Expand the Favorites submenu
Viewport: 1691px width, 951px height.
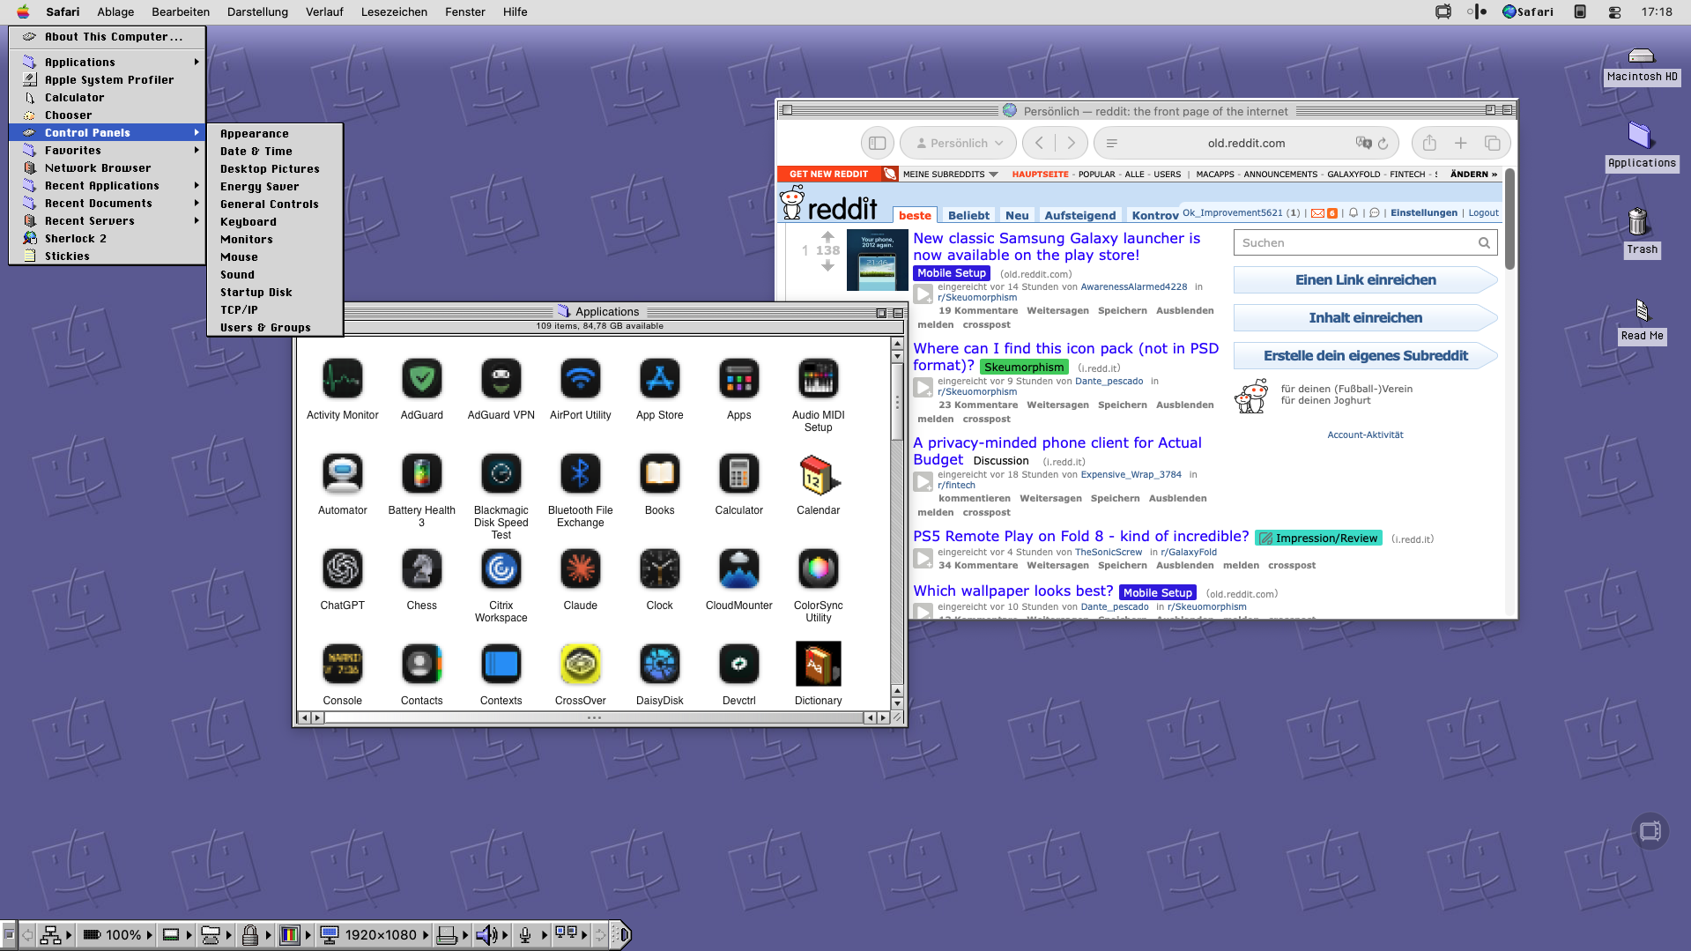pyautogui.click(x=108, y=151)
